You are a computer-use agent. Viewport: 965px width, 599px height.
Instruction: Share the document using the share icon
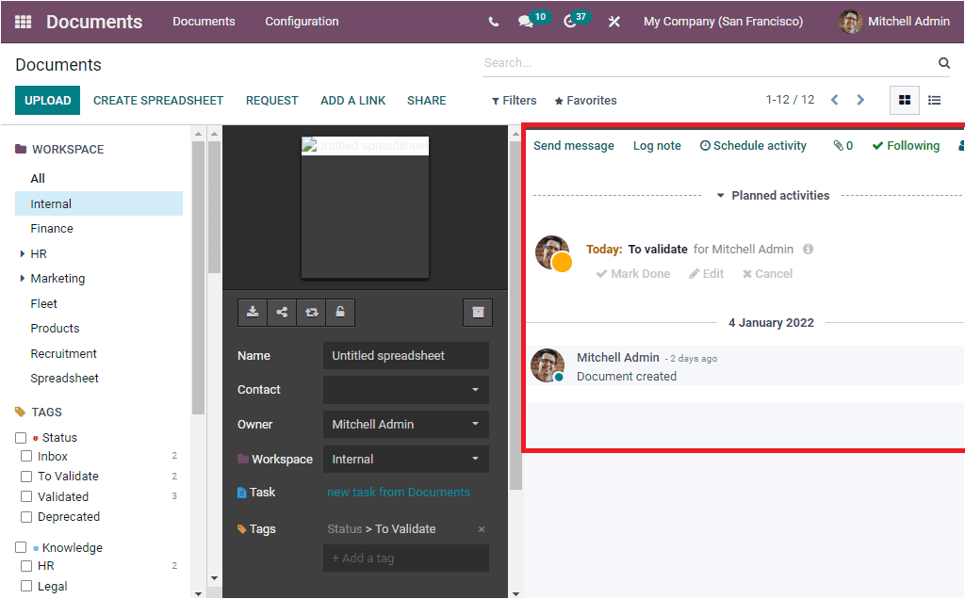[282, 313]
